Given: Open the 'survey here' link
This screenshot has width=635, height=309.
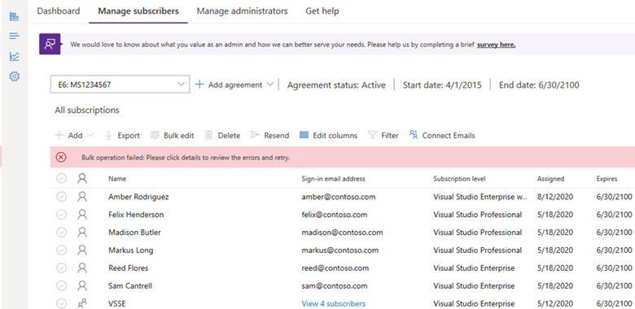Looking at the screenshot, I should coord(496,45).
